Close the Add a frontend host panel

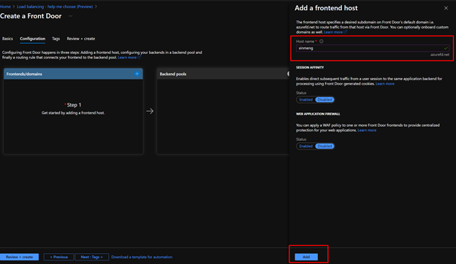[x=446, y=8]
